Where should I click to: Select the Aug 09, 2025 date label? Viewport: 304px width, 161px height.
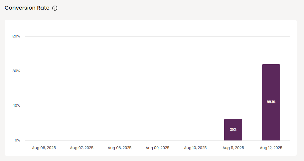157,148
